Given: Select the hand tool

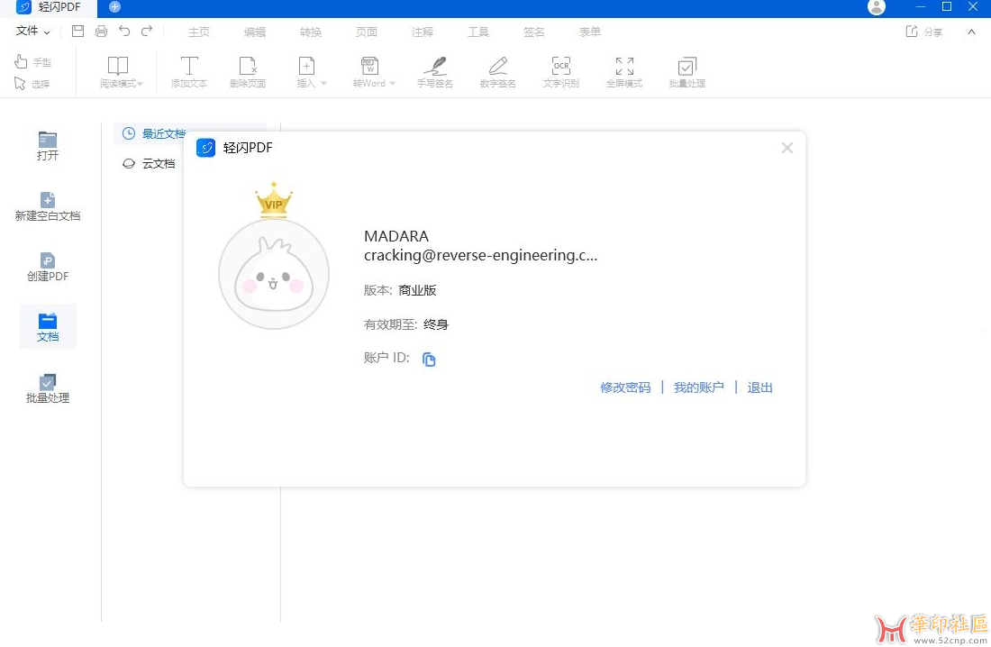Looking at the screenshot, I should [32, 61].
